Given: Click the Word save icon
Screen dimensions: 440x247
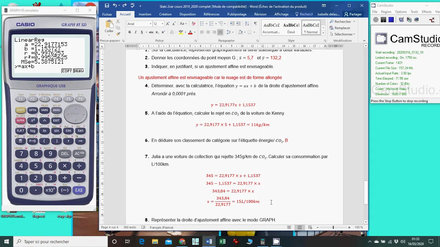Looking at the screenshot, I should pyautogui.click(x=107, y=6).
